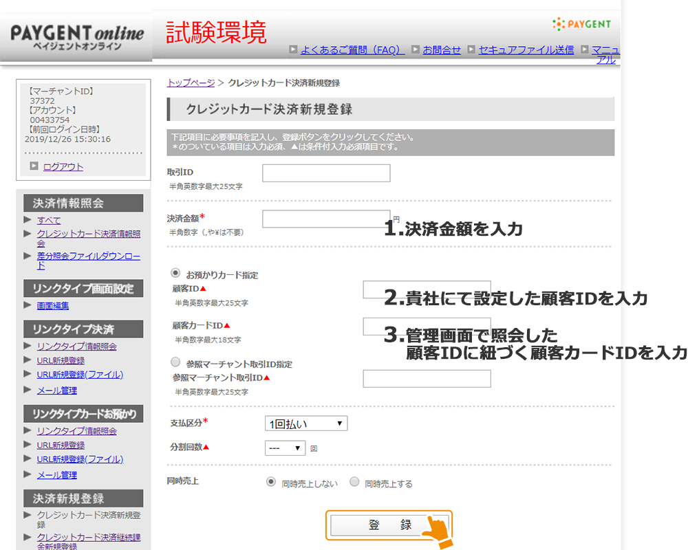Click the triangle bullet beside すべて
688x550 pixels.
point(28,219)
